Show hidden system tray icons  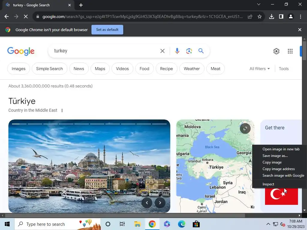point(268,224)
